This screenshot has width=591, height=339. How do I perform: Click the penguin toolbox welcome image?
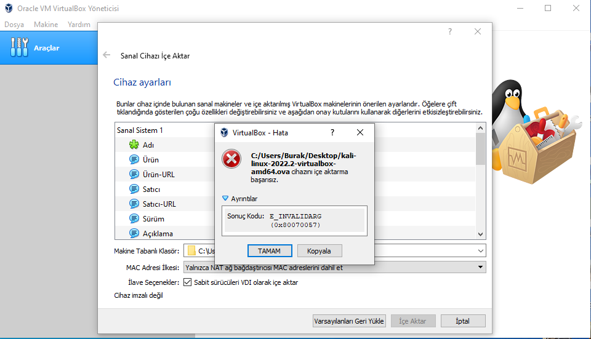[x=538, y=132]
